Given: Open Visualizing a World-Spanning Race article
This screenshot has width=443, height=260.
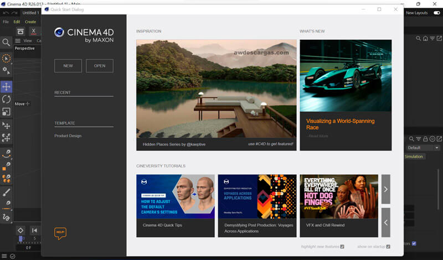Looking at the screenshot, I should 340,124.
